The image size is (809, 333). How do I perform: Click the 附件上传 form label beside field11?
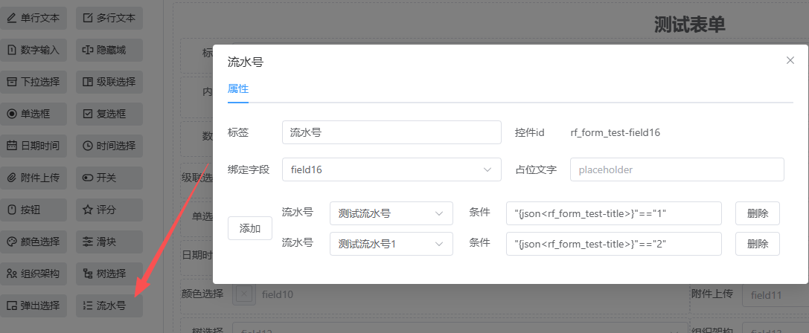712,294
